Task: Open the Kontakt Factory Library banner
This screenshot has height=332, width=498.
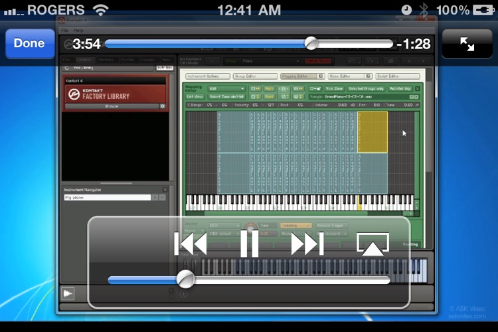Action: click(x=116, y=94)
